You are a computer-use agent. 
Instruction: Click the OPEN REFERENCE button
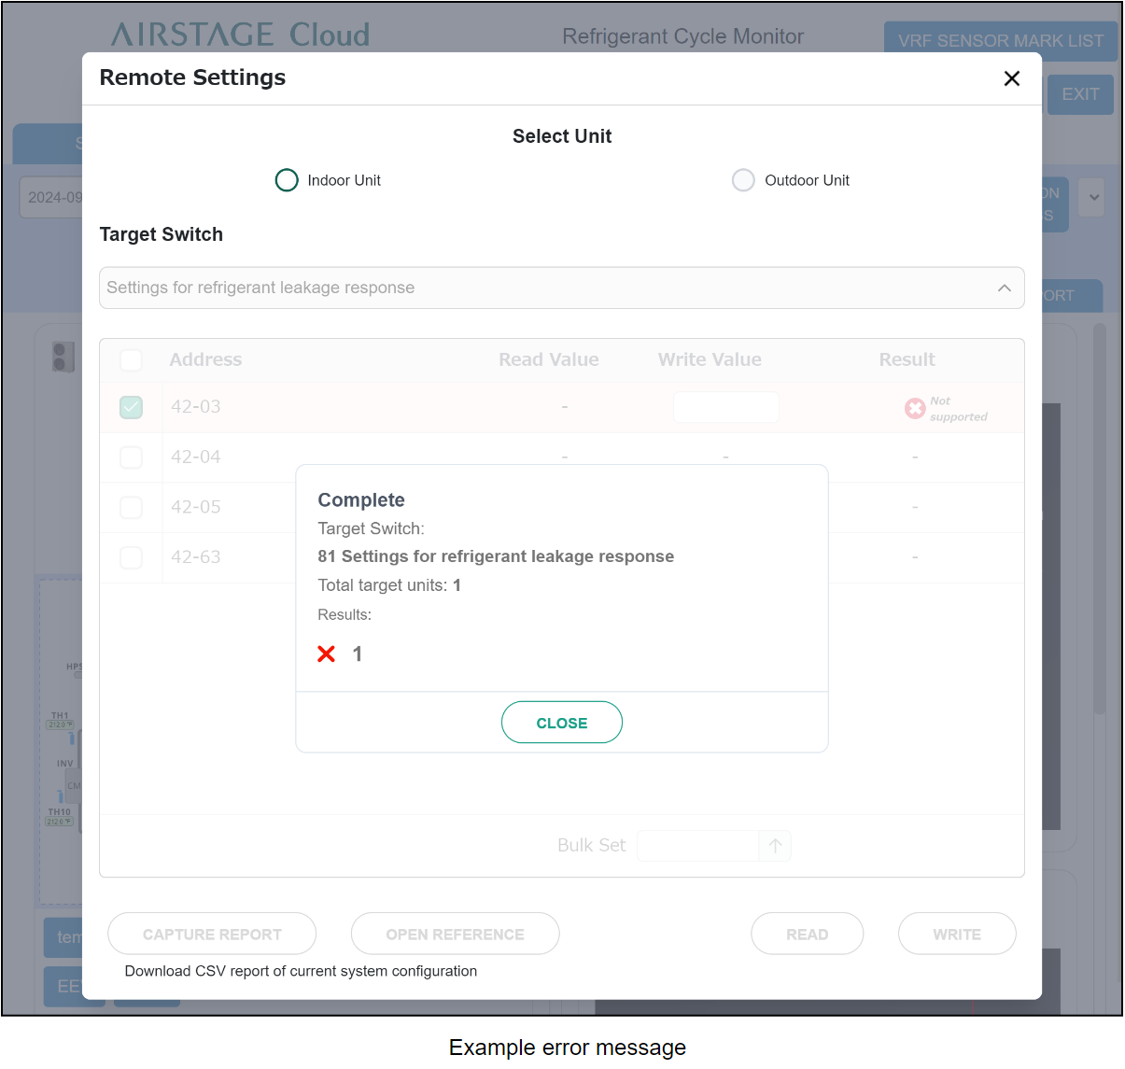(x=455, y=934)
